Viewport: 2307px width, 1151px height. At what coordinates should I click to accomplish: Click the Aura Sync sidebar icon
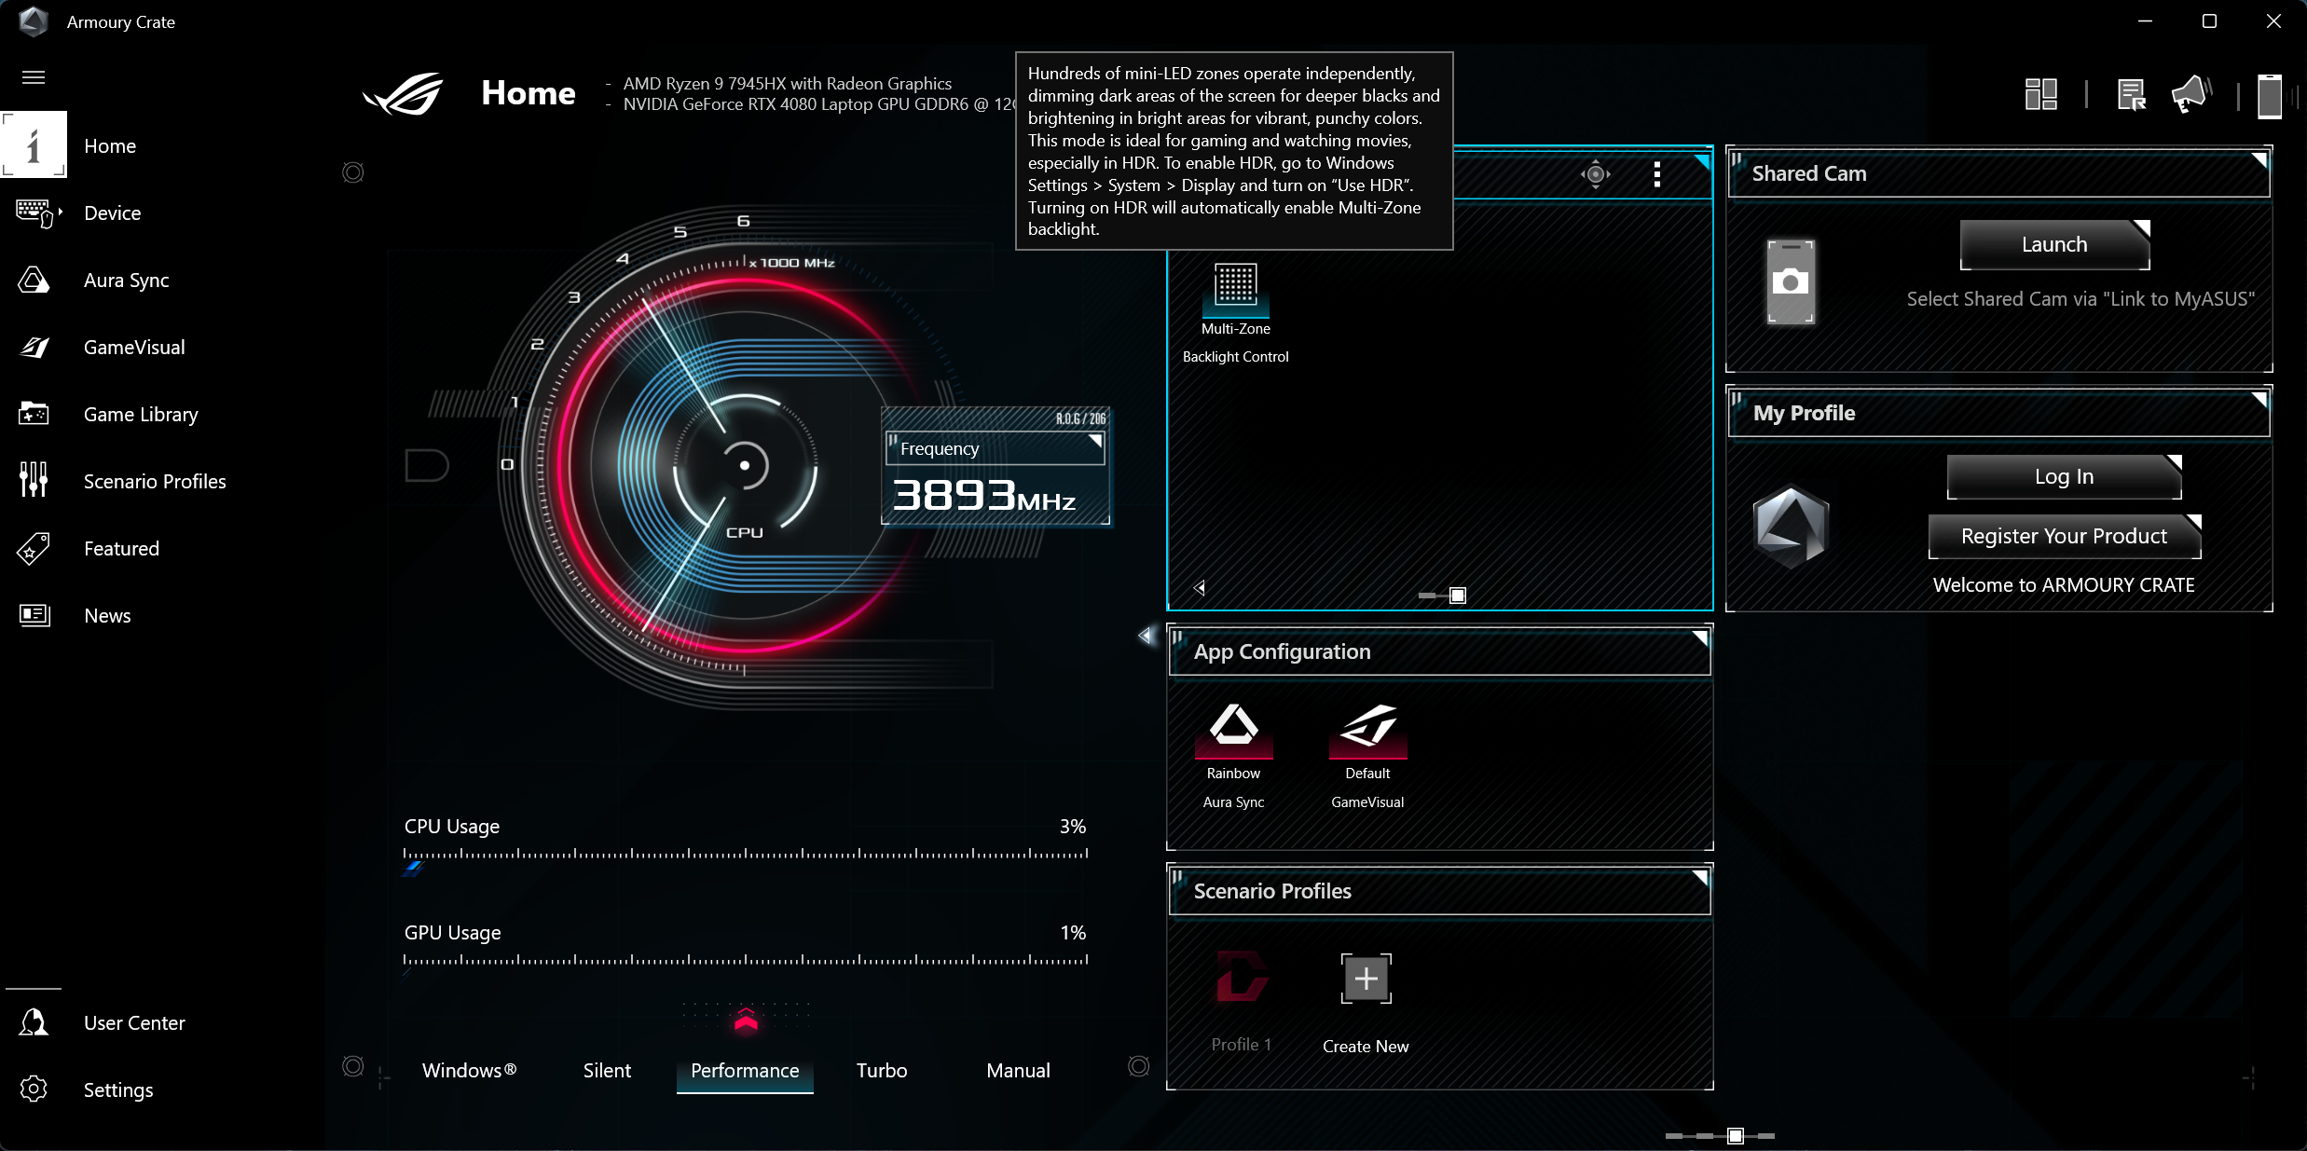34,280
